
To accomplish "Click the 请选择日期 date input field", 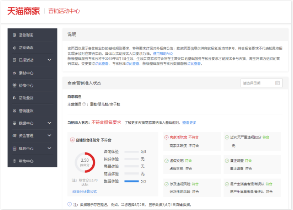I will [x=262, y=83].
